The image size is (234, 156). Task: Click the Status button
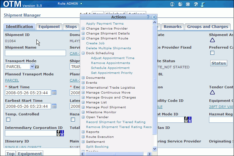219,63
